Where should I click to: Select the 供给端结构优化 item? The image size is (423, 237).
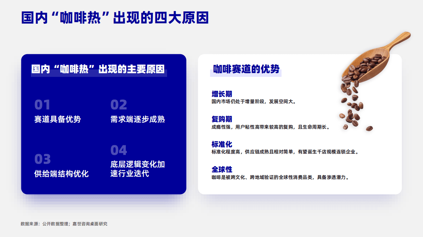tap(61, 174)
